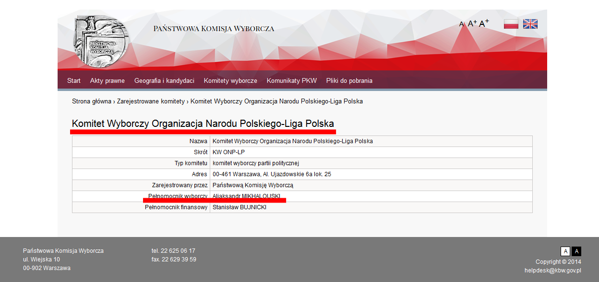Click the Państwowa Komisja Wyborcza header title
The image size is (599, 282).
[x=214, y=29]
